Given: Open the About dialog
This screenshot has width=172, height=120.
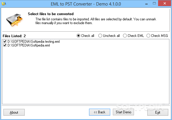Looking at the screenshot, I should 14,112.
